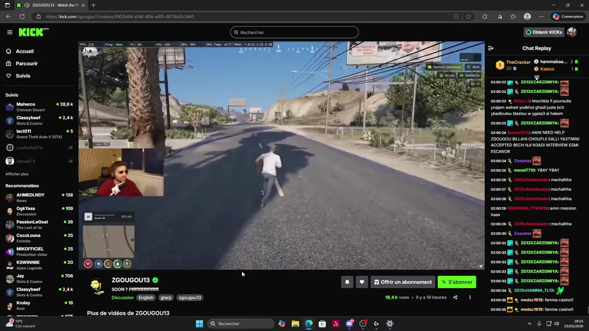Image resolution: width=589 pixels, height=331 pixels.
Task: Open Microsoft Store from the taskbar
Action: point(322,324)
